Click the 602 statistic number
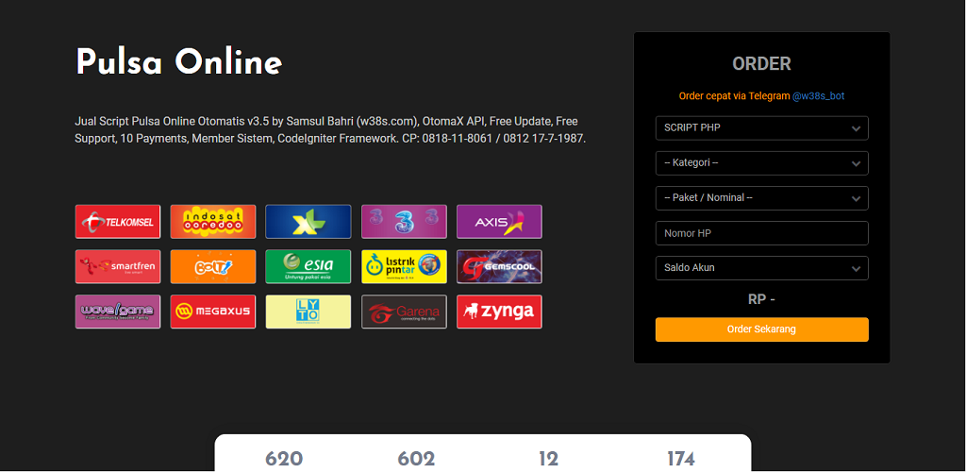Viewport: 966px width, 472px height. tap(416, 459)
